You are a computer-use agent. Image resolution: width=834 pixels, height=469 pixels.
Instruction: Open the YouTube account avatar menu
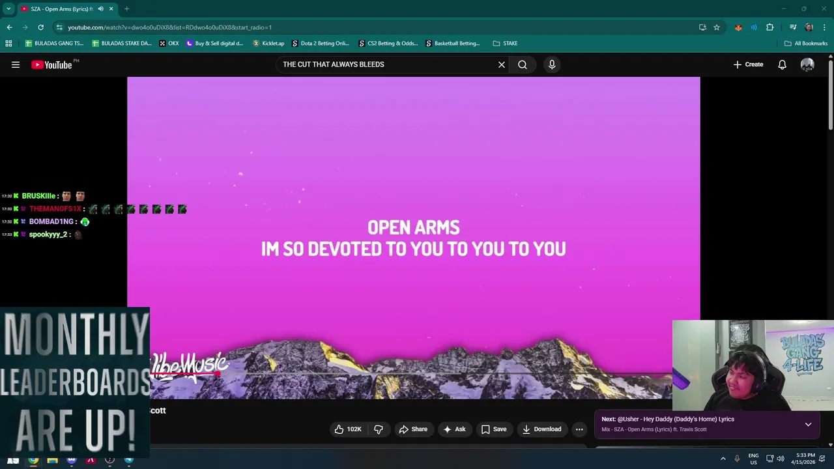[x=807, y=64]
